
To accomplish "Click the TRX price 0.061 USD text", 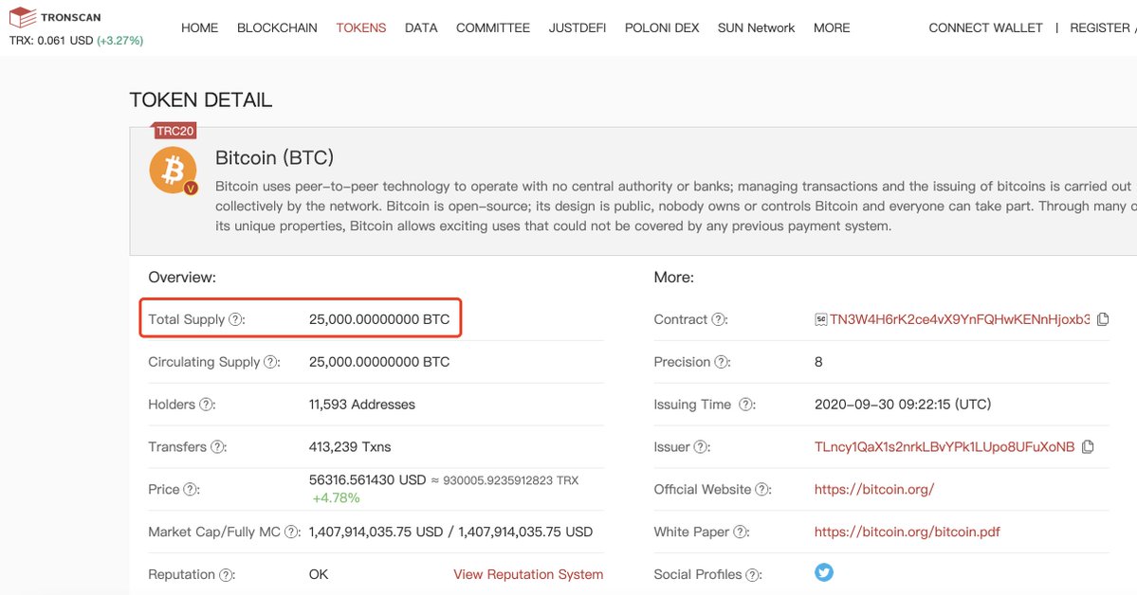I will click(51, 41).
